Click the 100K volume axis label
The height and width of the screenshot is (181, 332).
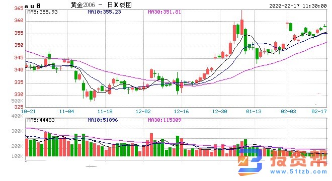[18, 156]
